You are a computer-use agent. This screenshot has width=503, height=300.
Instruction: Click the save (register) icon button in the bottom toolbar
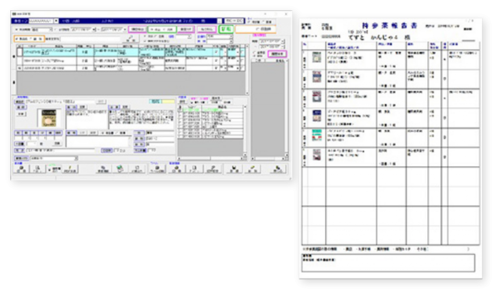pyautogui.click(x=234, y=169)
